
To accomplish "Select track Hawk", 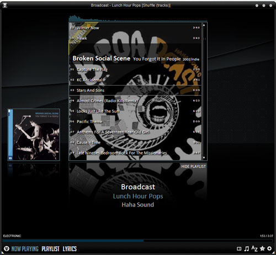I will click(135, 38).
